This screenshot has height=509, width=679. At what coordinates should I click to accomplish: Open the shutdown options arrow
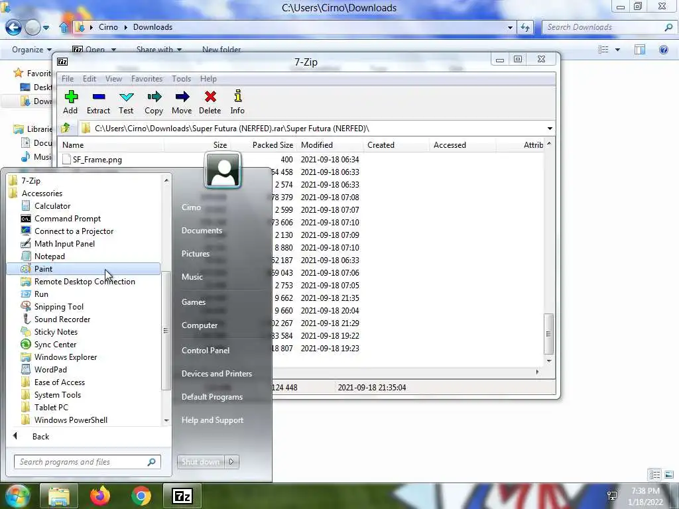coord(231,462)
